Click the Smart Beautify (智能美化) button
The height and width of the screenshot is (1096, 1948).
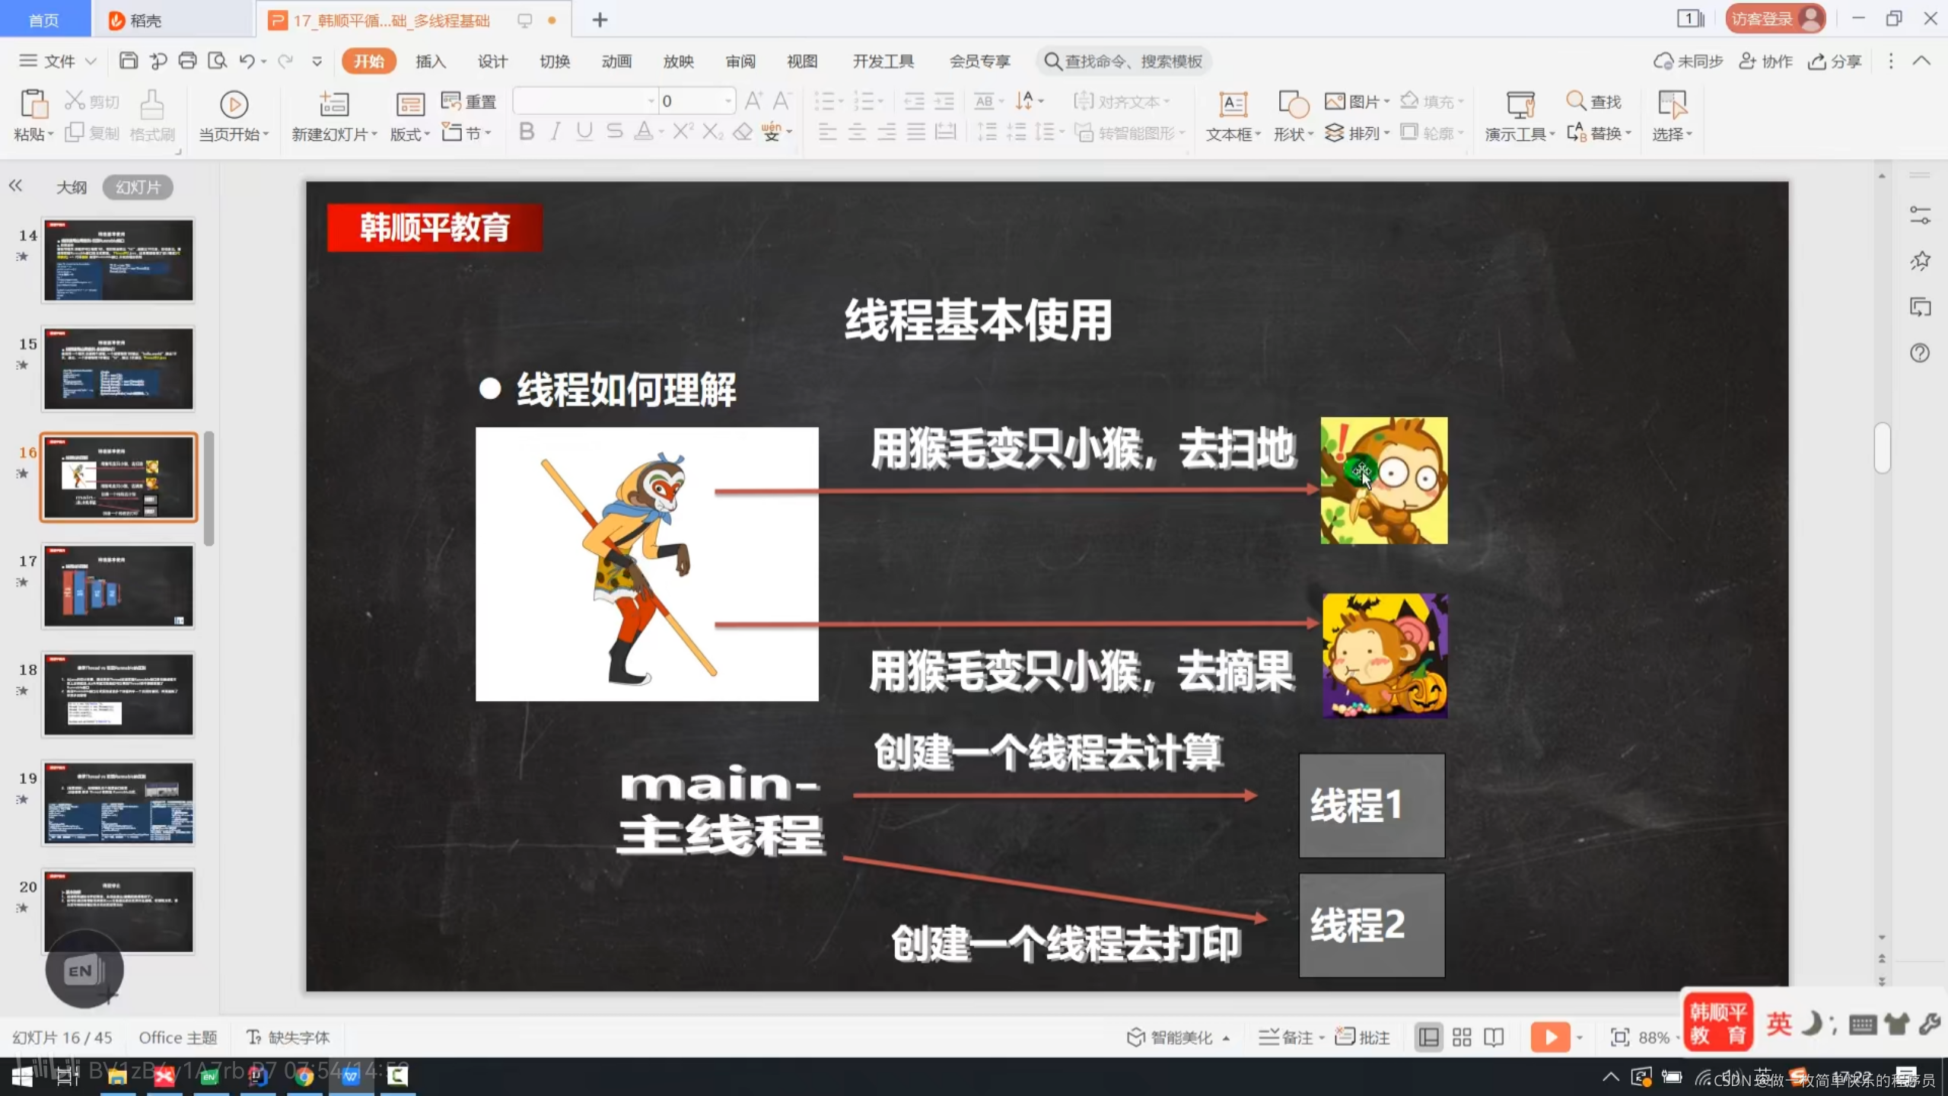1178,1037
